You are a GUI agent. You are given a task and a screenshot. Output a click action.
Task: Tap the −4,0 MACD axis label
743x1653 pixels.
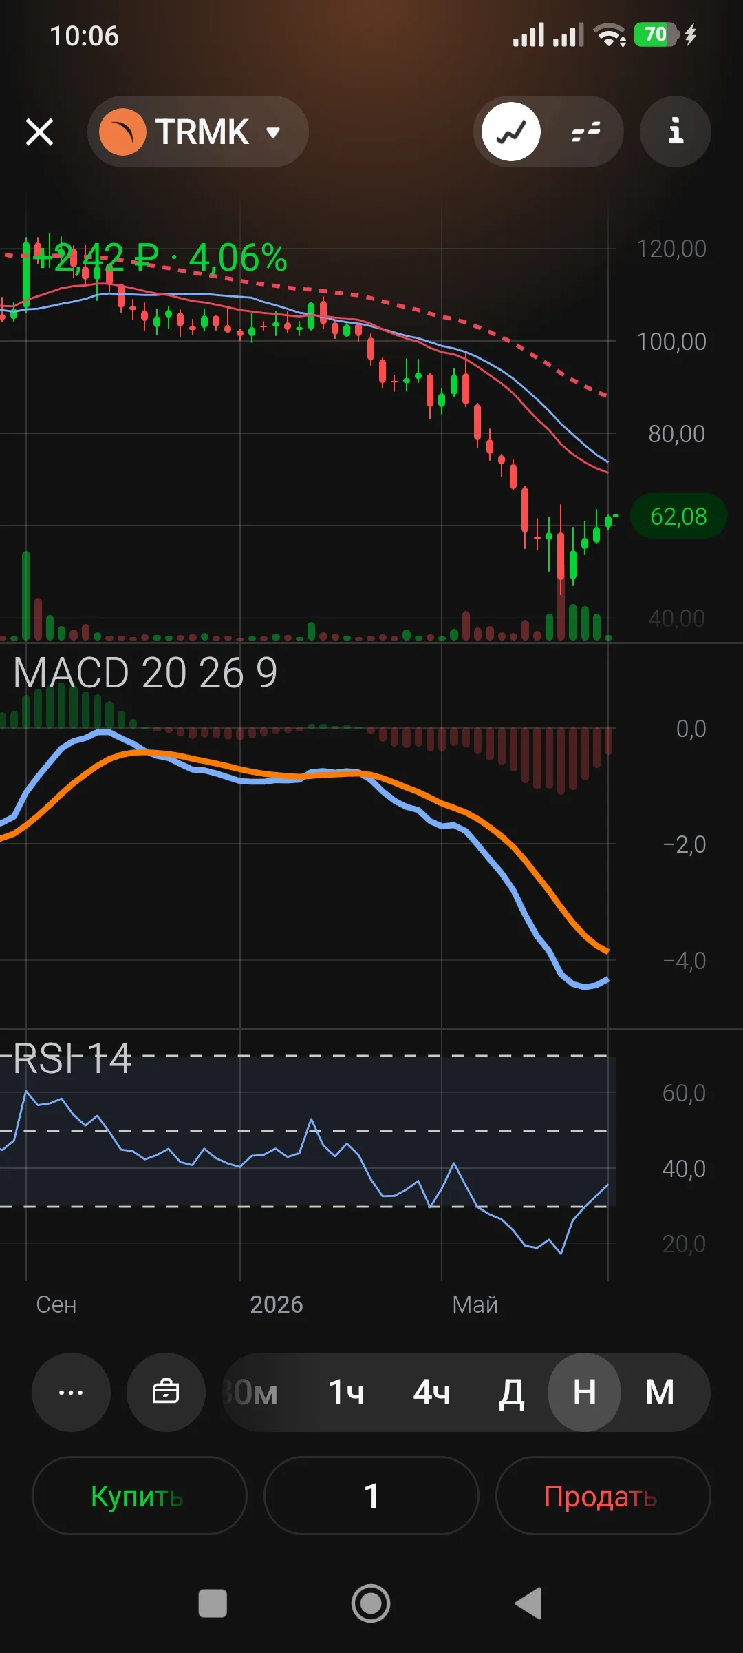tap(685, 961)
